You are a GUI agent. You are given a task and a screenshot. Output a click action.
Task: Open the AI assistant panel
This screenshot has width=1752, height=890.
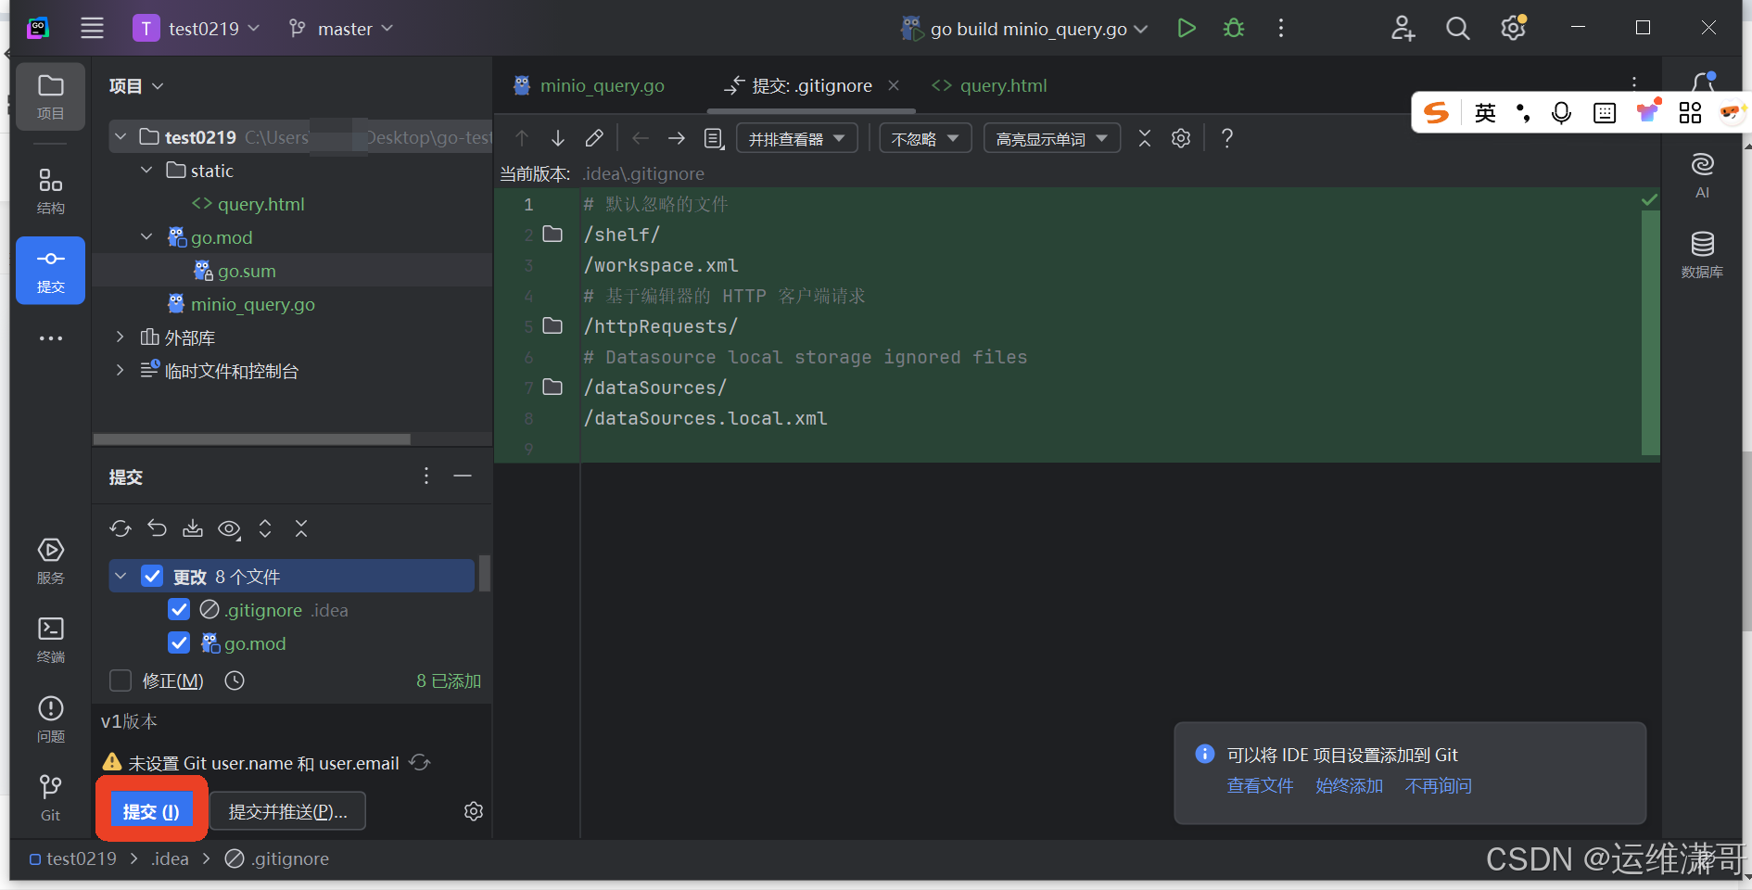[1702, 174]
